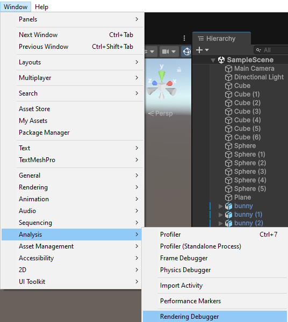Switch to the Hierarchy tab
288x322 pixels.
click(x=221, y=39)
